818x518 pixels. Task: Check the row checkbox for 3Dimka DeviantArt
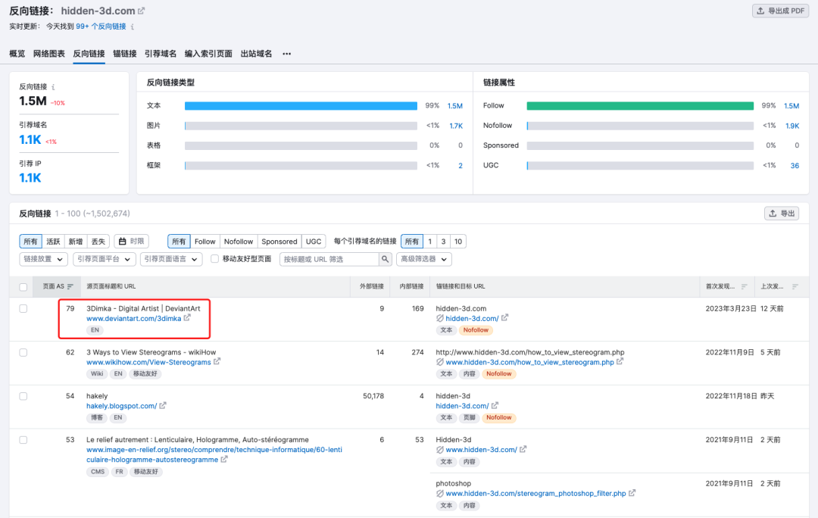click(23, 309)
